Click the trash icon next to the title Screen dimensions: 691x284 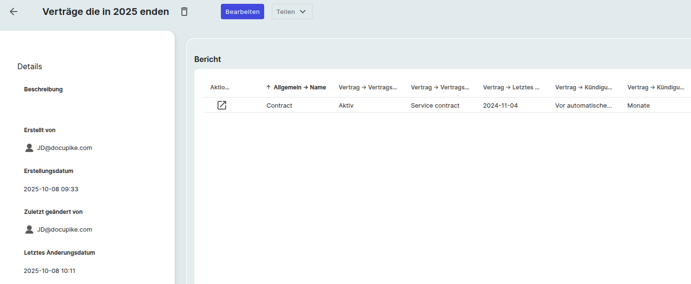coord(184,11)
